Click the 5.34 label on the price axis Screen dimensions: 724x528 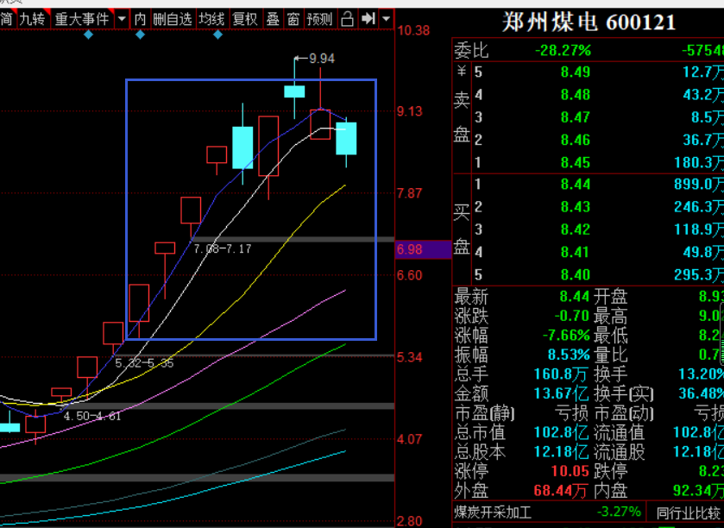[410, 357]
